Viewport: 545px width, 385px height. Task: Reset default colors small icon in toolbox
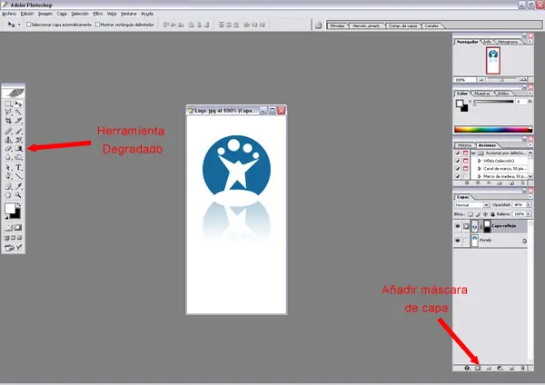[x=6, y=217]
